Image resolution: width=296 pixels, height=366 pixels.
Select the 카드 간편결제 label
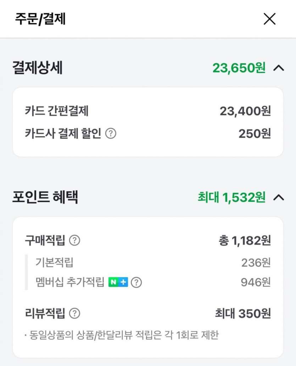click(57, 111)
